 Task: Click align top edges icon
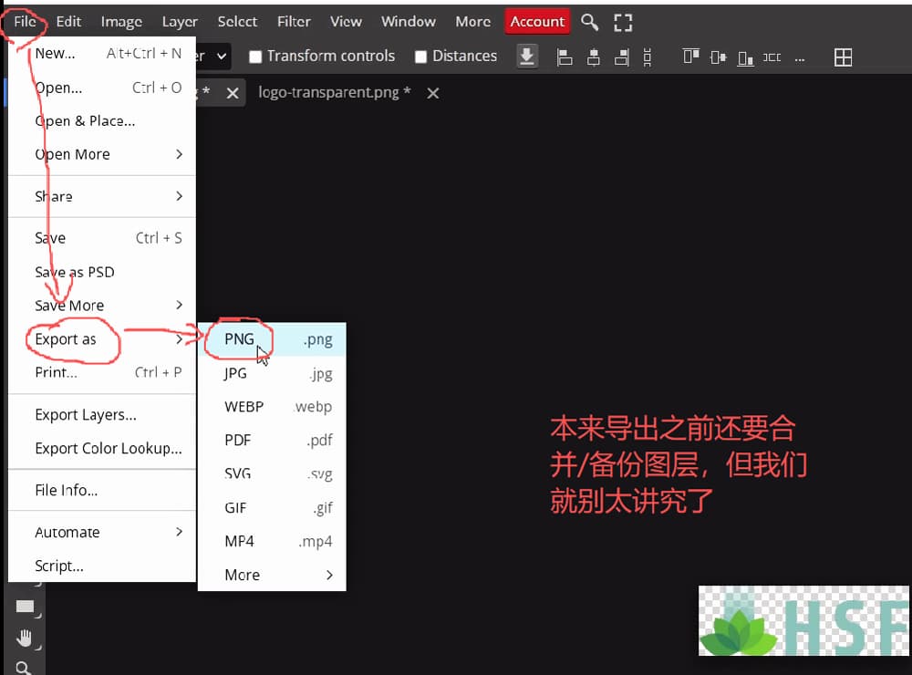[x=691, y=57]
